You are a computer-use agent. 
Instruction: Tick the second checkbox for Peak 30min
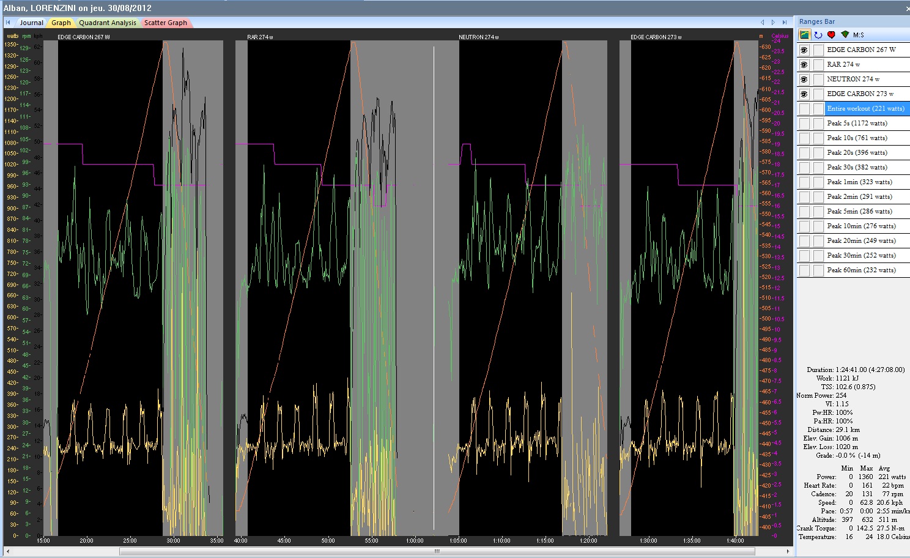818,255
